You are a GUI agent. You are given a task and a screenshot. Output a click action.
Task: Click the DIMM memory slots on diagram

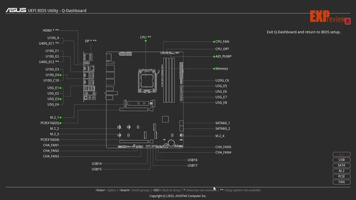pos(169,80)
